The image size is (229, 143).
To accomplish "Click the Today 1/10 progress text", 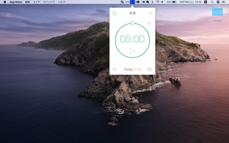I will (132, 69).
